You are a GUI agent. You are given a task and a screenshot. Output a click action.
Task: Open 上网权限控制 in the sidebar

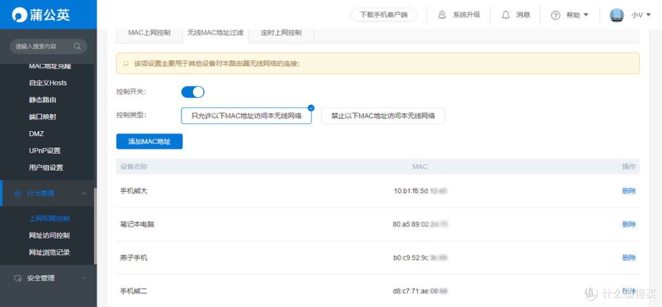[x=50, y=219]
